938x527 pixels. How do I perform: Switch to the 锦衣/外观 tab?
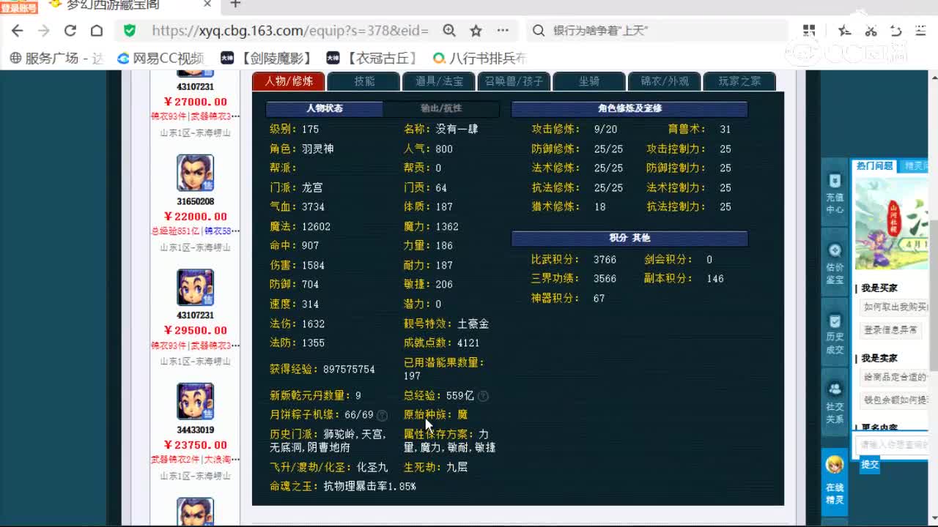[665, 81]
